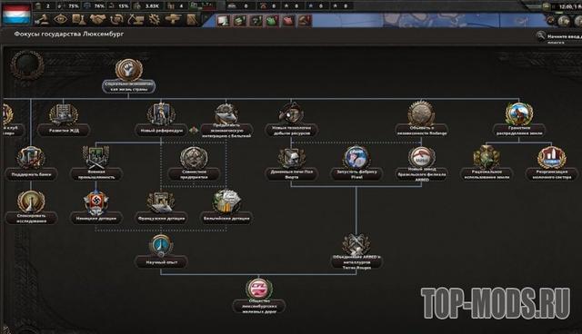582x334 pixels.
Task: Click the factories count 4
Action: [x=181, y=6]
